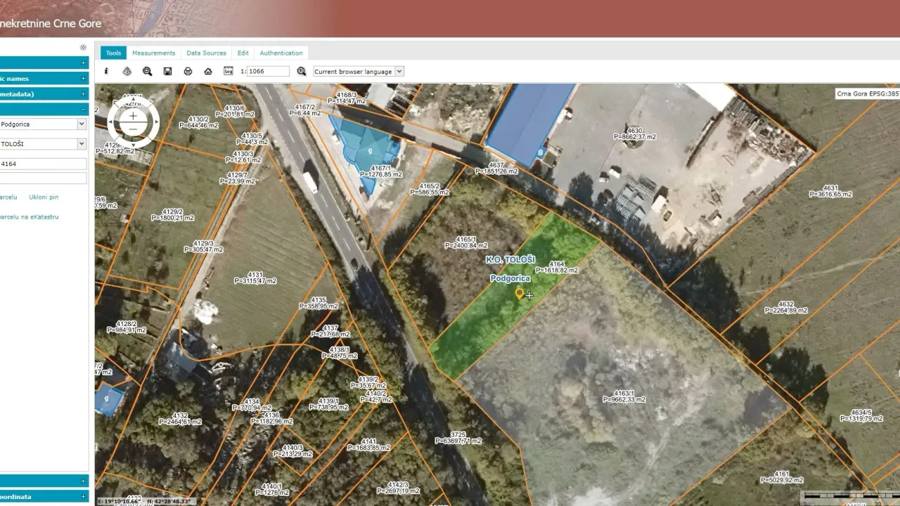Image resolution: width=900 pixels, height=506 pixels.
Task: Click the parcelu link left of Ukloni pin
Action: (x=8, y=197)
